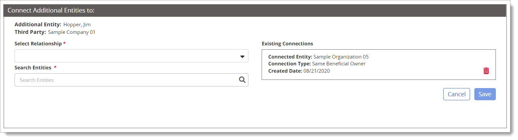Click the magnifying glass search icon
518x140 pixels.
tap(242, 80)
